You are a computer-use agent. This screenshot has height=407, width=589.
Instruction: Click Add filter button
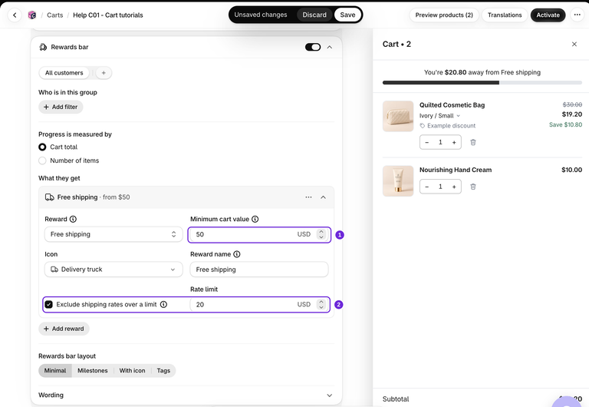click(61, 107)
